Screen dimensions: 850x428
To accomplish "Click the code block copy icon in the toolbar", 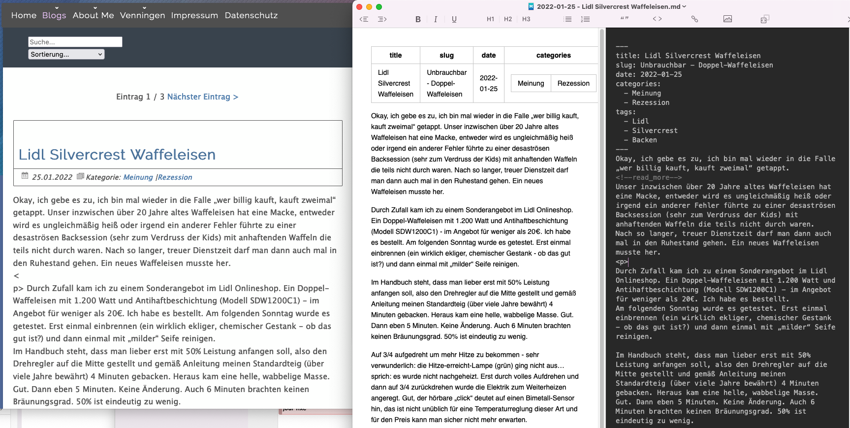I will pyautogui.click(x=764, y=19).
